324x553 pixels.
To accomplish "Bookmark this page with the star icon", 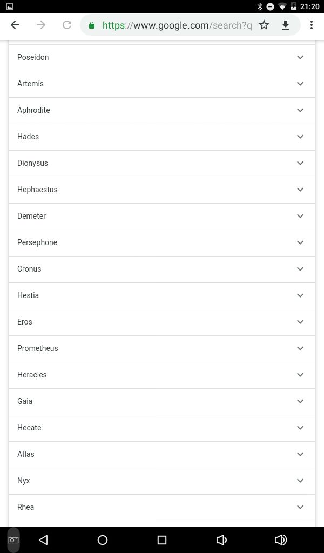I will [x=264, y=25].
